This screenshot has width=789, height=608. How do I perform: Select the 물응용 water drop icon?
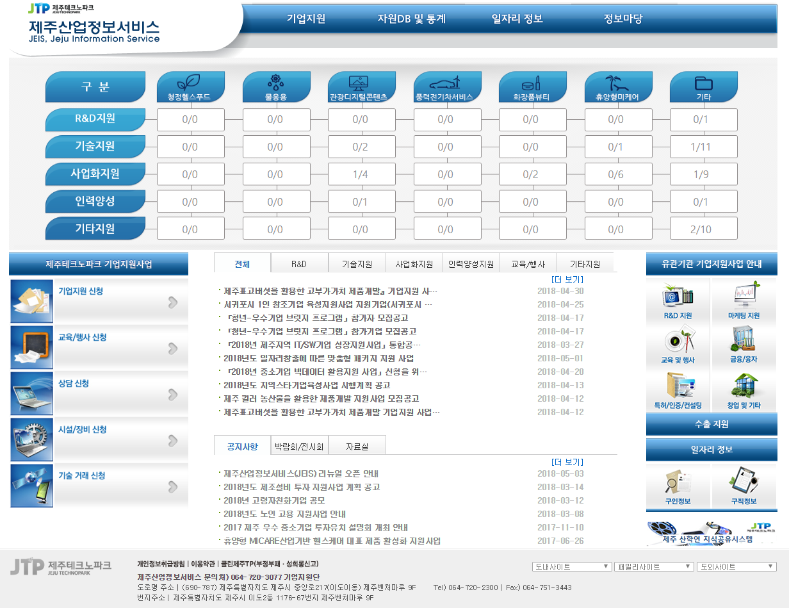[x=275, y=83]
